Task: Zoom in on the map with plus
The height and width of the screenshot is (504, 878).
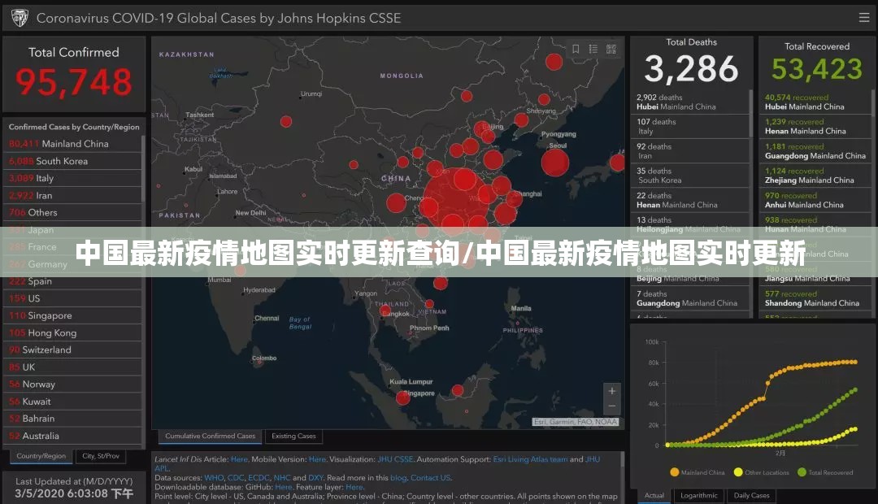Action: pyautogui.click(x=612, y=391)
